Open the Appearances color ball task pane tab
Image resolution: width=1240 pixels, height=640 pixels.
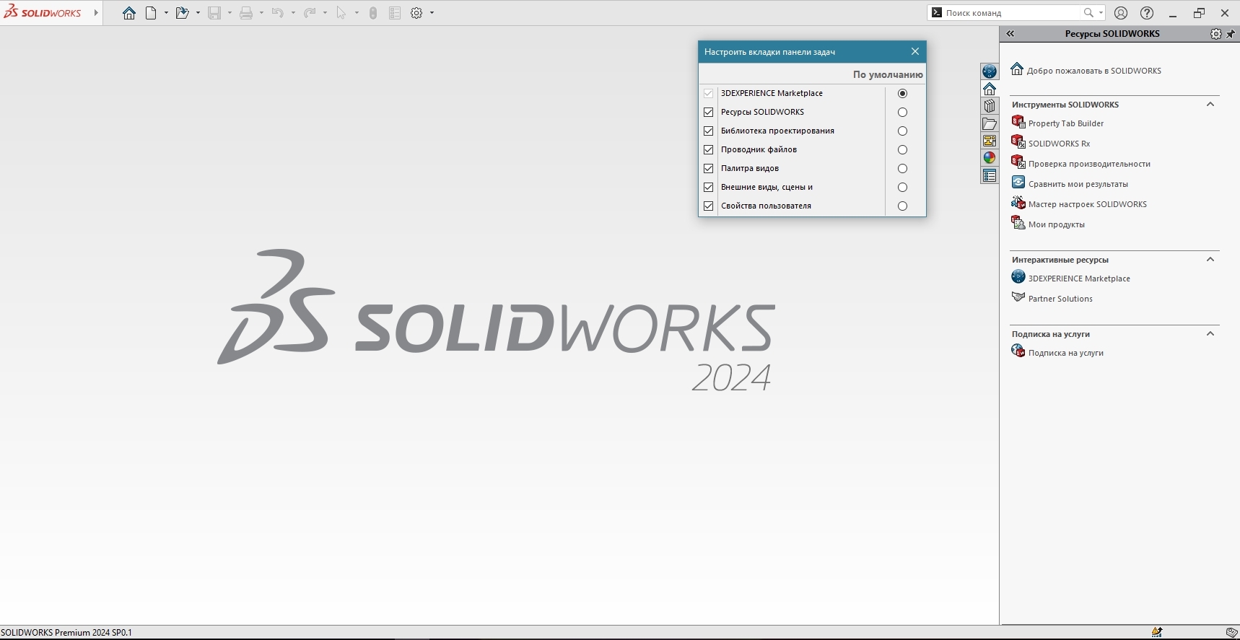coord(990,158)
